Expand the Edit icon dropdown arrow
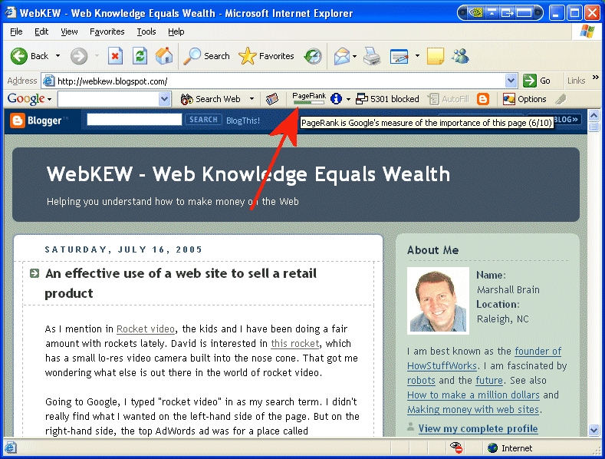605x459 pixels. click(417, 56)
